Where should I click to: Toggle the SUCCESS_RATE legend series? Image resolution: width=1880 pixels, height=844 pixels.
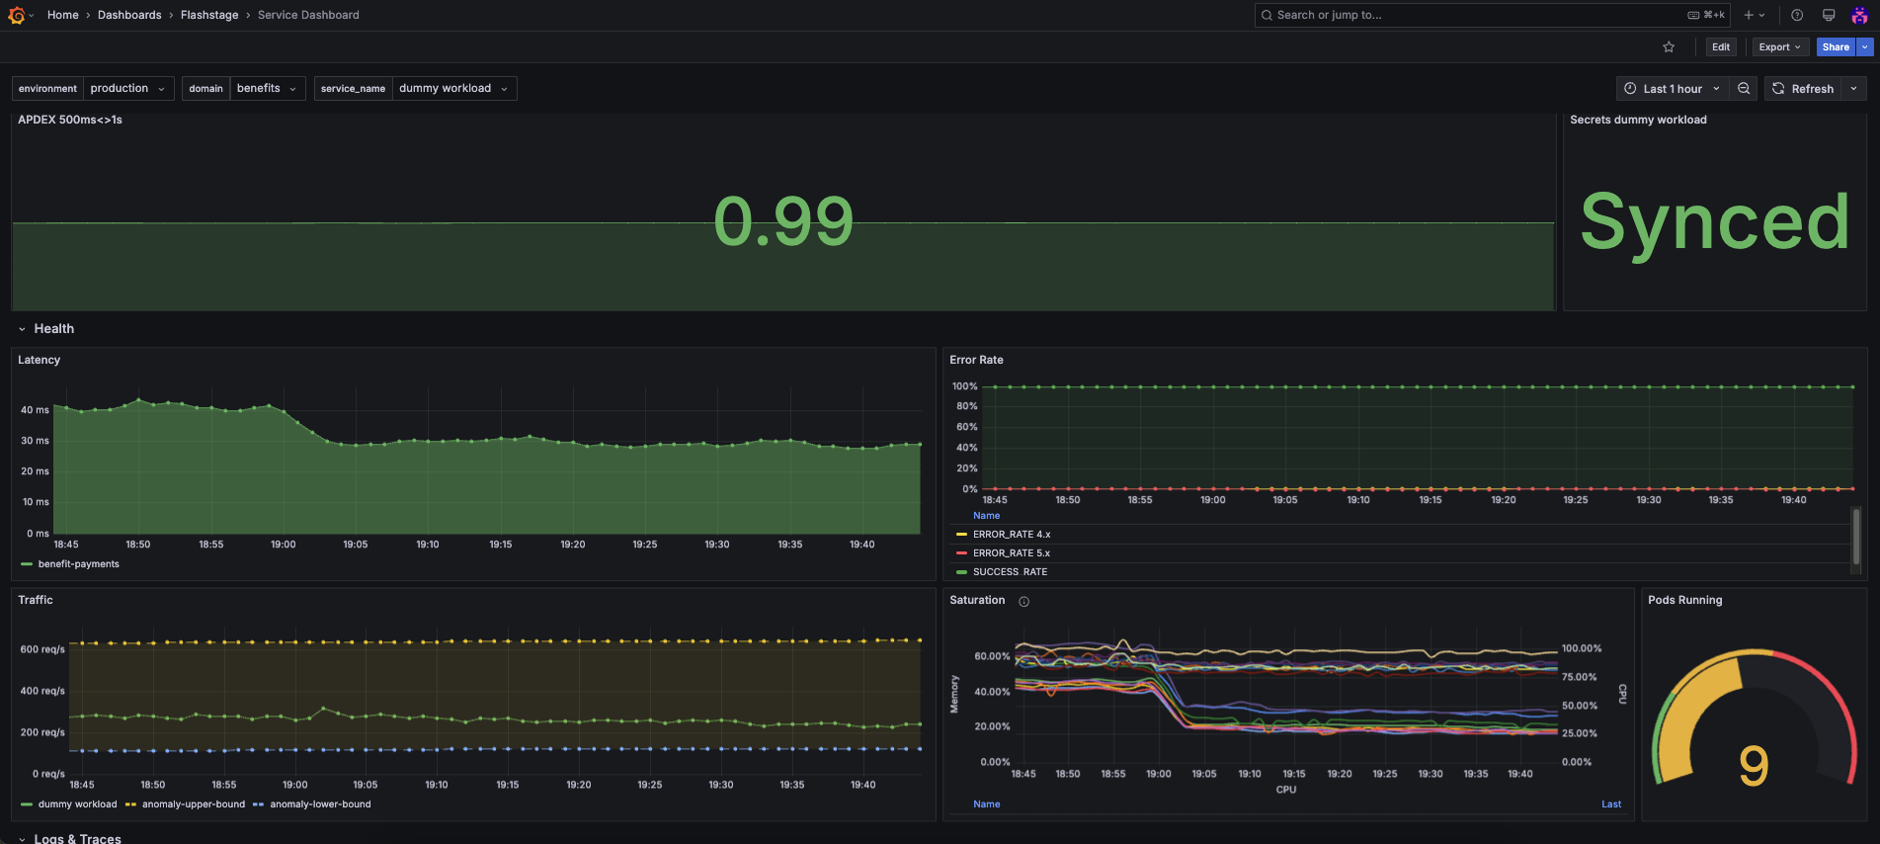tap(1010, 572)
